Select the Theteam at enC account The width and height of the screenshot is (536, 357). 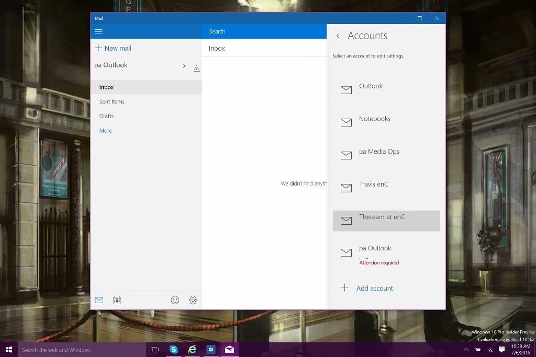click(x=386, y=221)
